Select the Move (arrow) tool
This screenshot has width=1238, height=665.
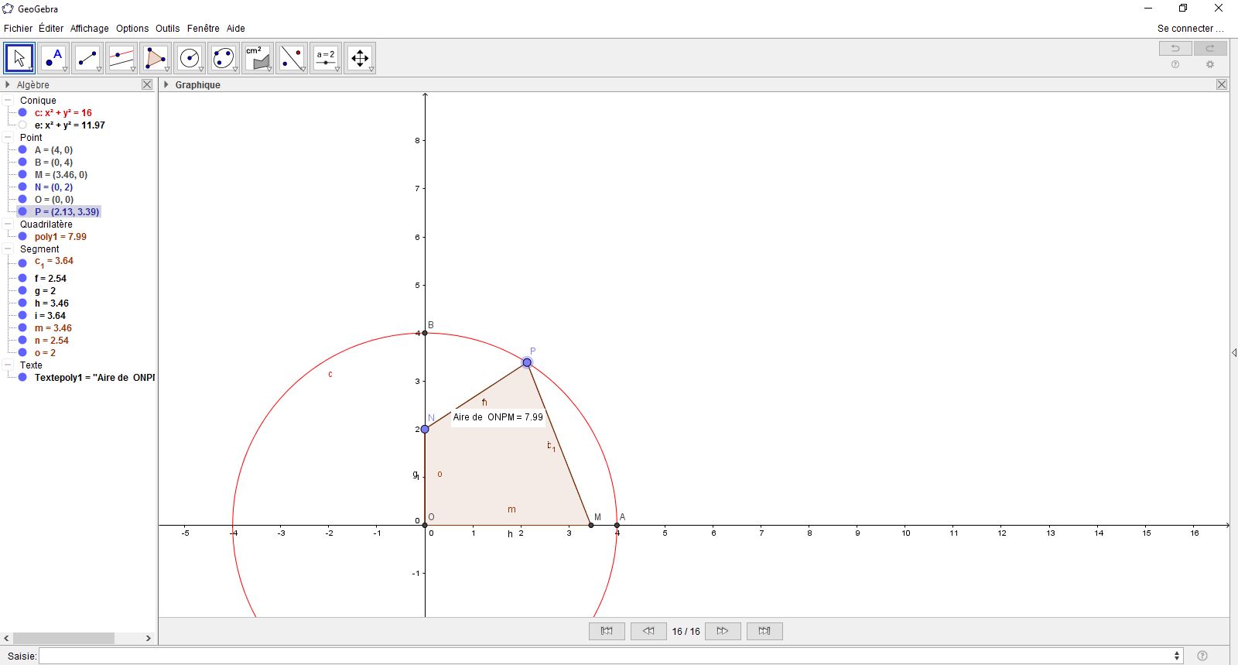[x=19, y=58]
